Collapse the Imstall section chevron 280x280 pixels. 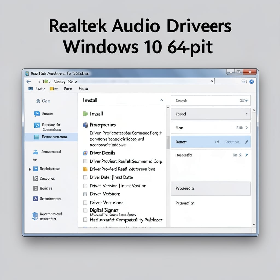pyautogui.click(x=161, y=100)
